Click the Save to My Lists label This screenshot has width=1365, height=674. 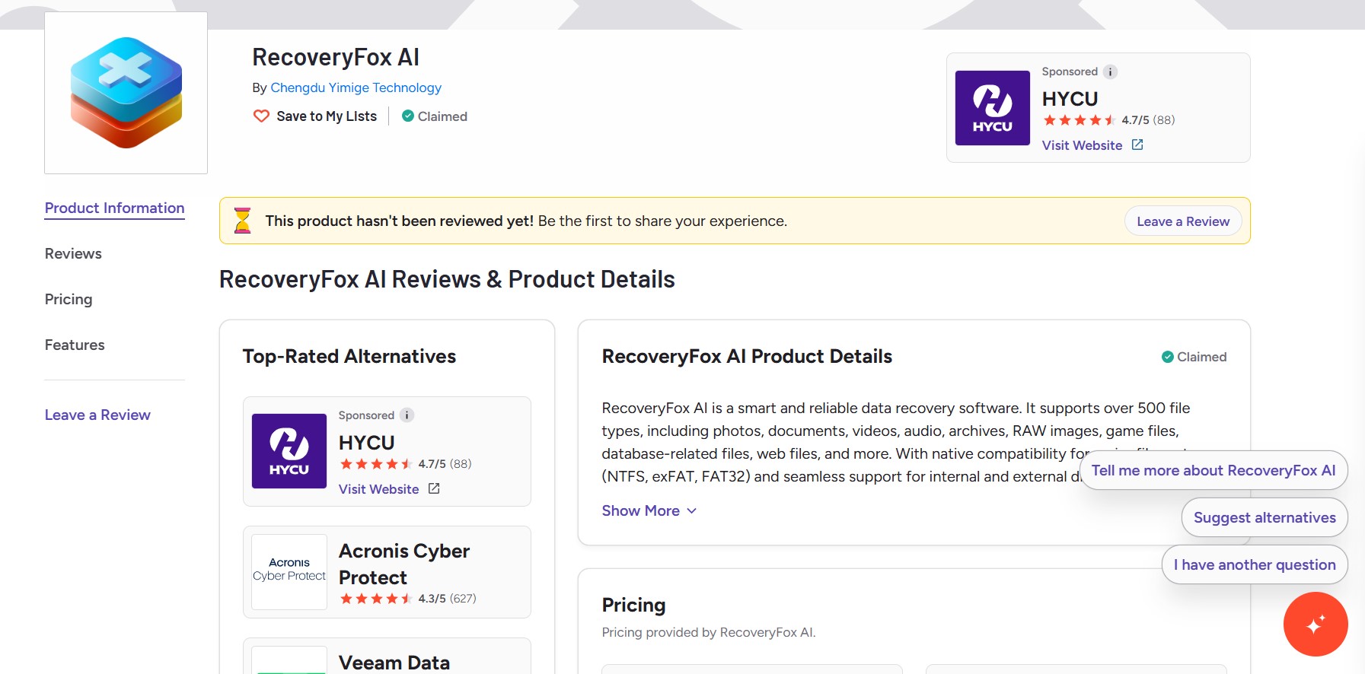[x=327, y=116]
